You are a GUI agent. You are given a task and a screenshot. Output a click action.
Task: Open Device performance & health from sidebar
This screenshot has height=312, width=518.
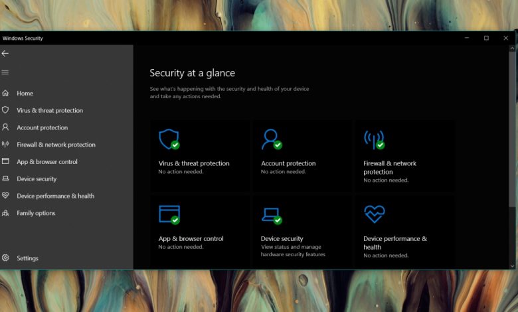click(x=56, y=196)
